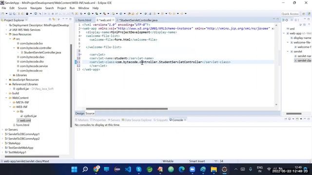Switch to the Source tab
Viewport: 312px width, 175px height.
[x=90, y=113]
